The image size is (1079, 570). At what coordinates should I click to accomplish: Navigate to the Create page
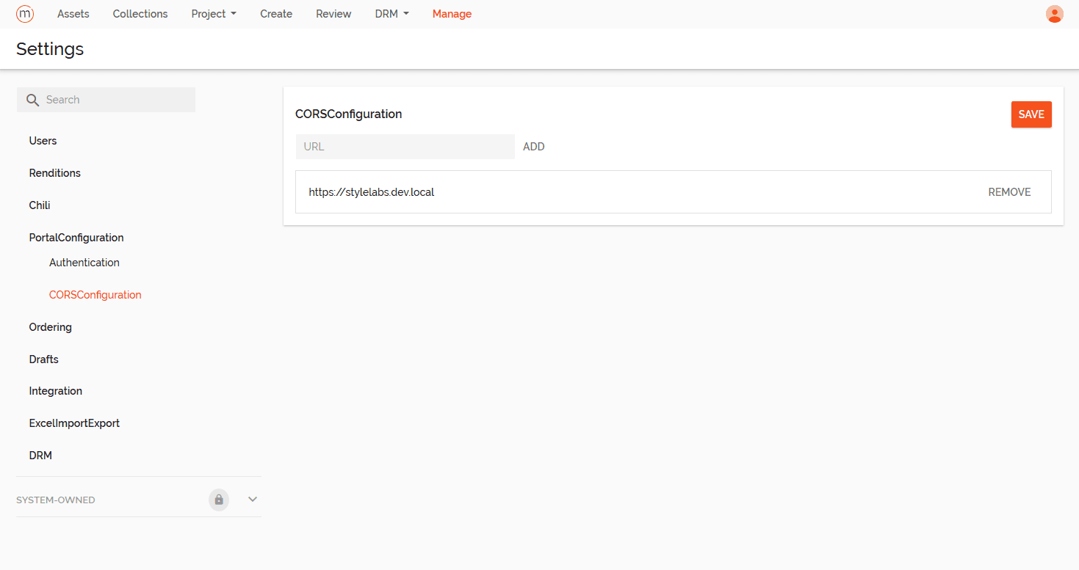(276, 14)
